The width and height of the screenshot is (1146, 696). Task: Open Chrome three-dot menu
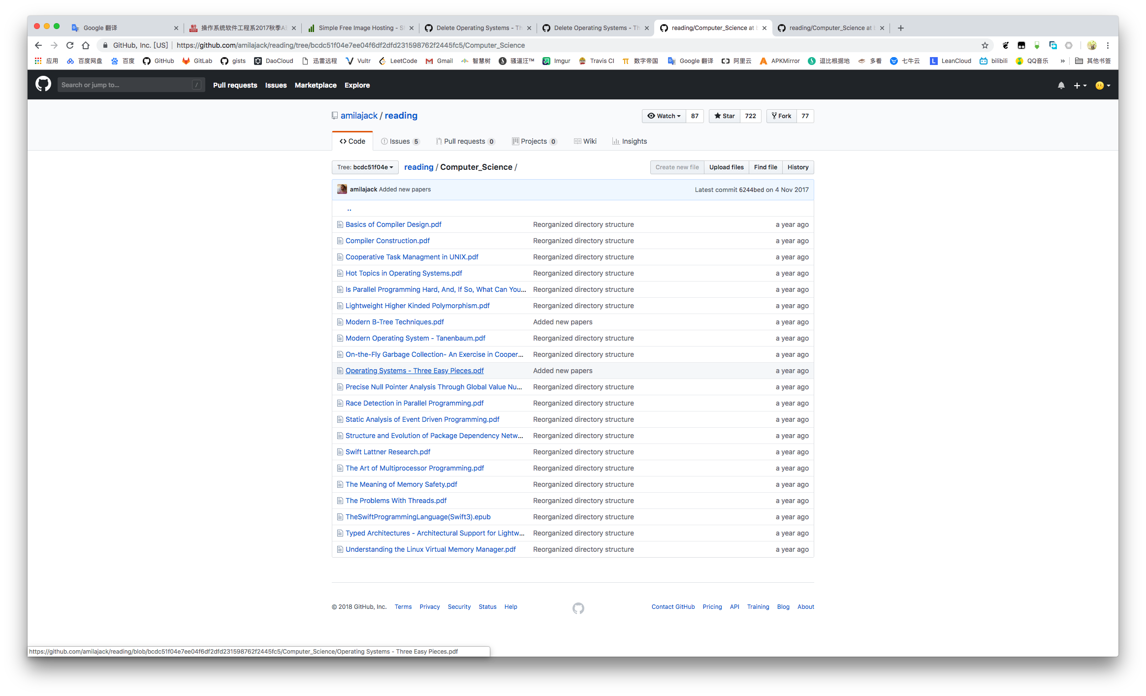click(x=1108, y=45)
